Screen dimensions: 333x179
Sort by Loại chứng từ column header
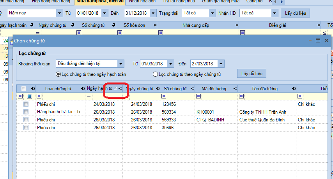click(58, 89)
